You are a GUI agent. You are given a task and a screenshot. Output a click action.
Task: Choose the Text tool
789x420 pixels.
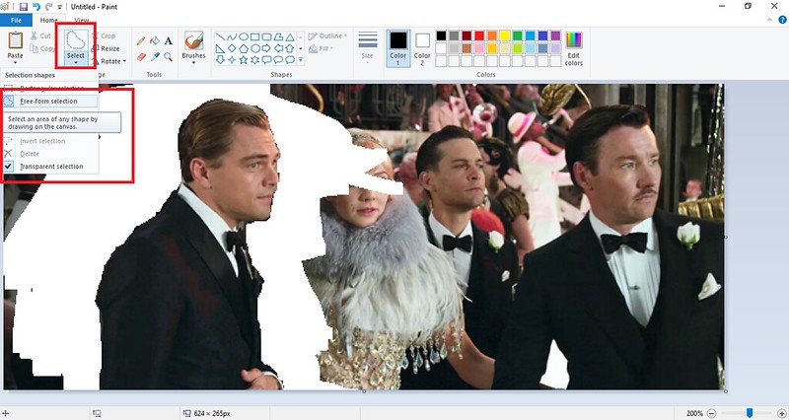click(169, 41)
